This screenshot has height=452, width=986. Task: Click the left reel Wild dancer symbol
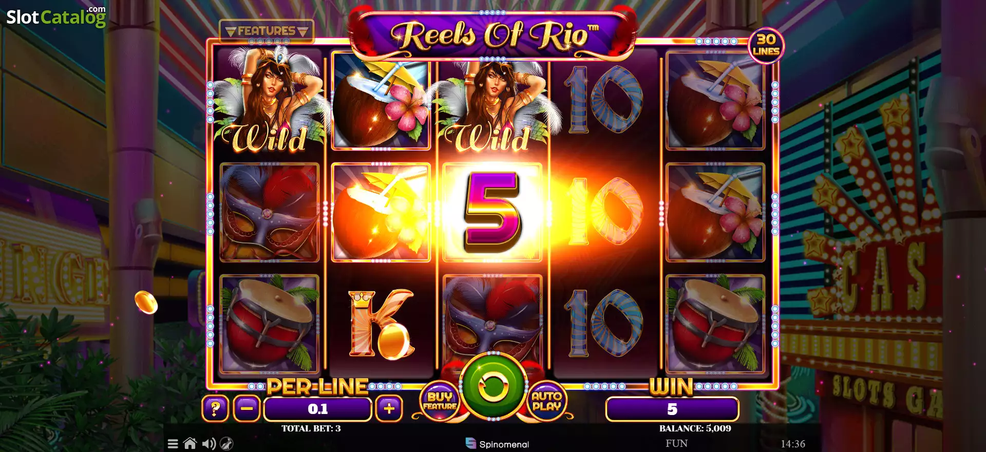(x=269, y=101)
